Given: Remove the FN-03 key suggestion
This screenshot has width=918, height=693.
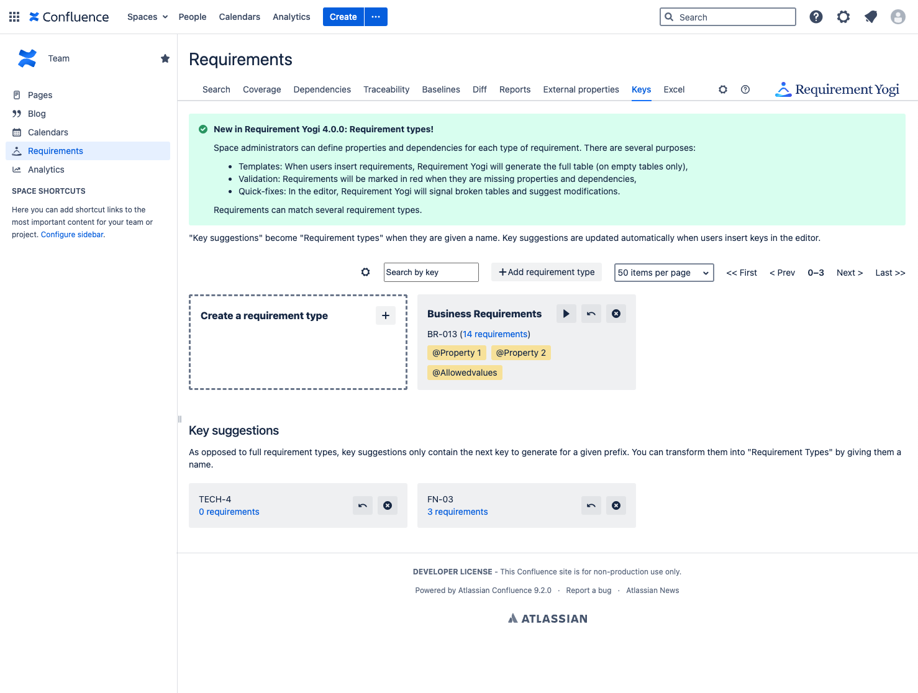Looking at the screenshot, I should click(x=616, y=505).
